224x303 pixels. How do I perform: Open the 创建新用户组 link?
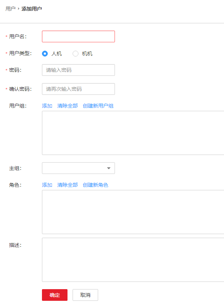[x=98, y=106]
